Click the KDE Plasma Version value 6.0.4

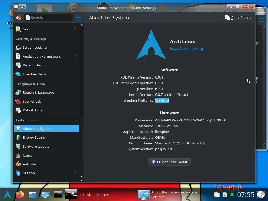click(159, 77)
